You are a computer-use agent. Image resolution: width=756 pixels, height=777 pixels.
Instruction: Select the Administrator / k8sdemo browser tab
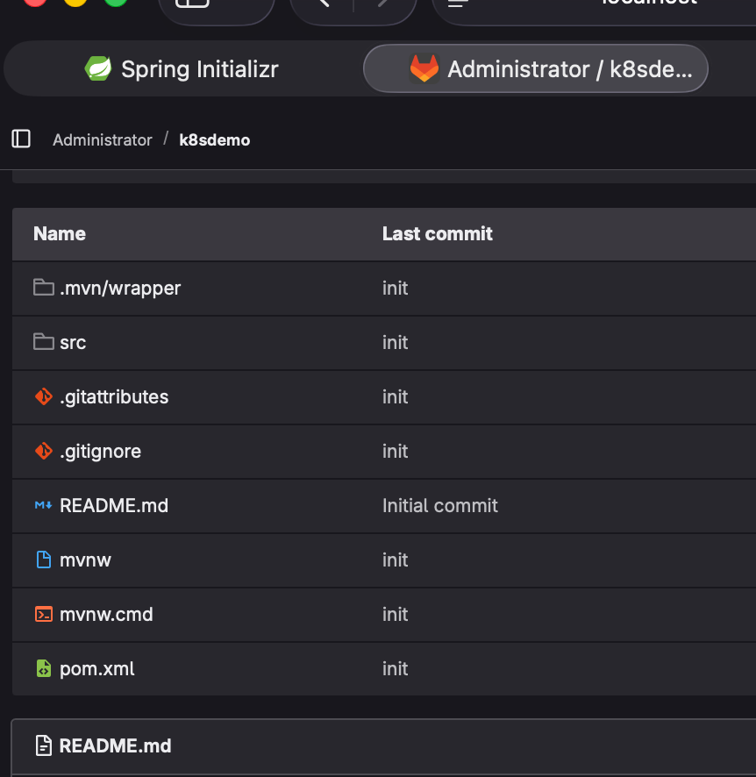[535, 68]
